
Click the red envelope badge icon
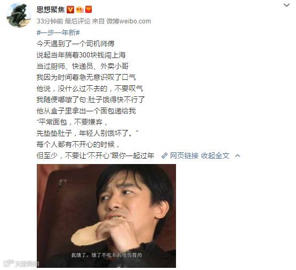[89, 10]
